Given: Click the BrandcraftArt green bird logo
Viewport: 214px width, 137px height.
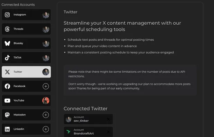Looking at the screenshot, I should [x=69, y=132].
